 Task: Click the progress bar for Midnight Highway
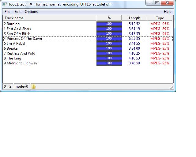click(109, 63)
